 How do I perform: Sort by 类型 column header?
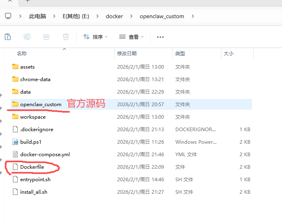click(180, 54)
